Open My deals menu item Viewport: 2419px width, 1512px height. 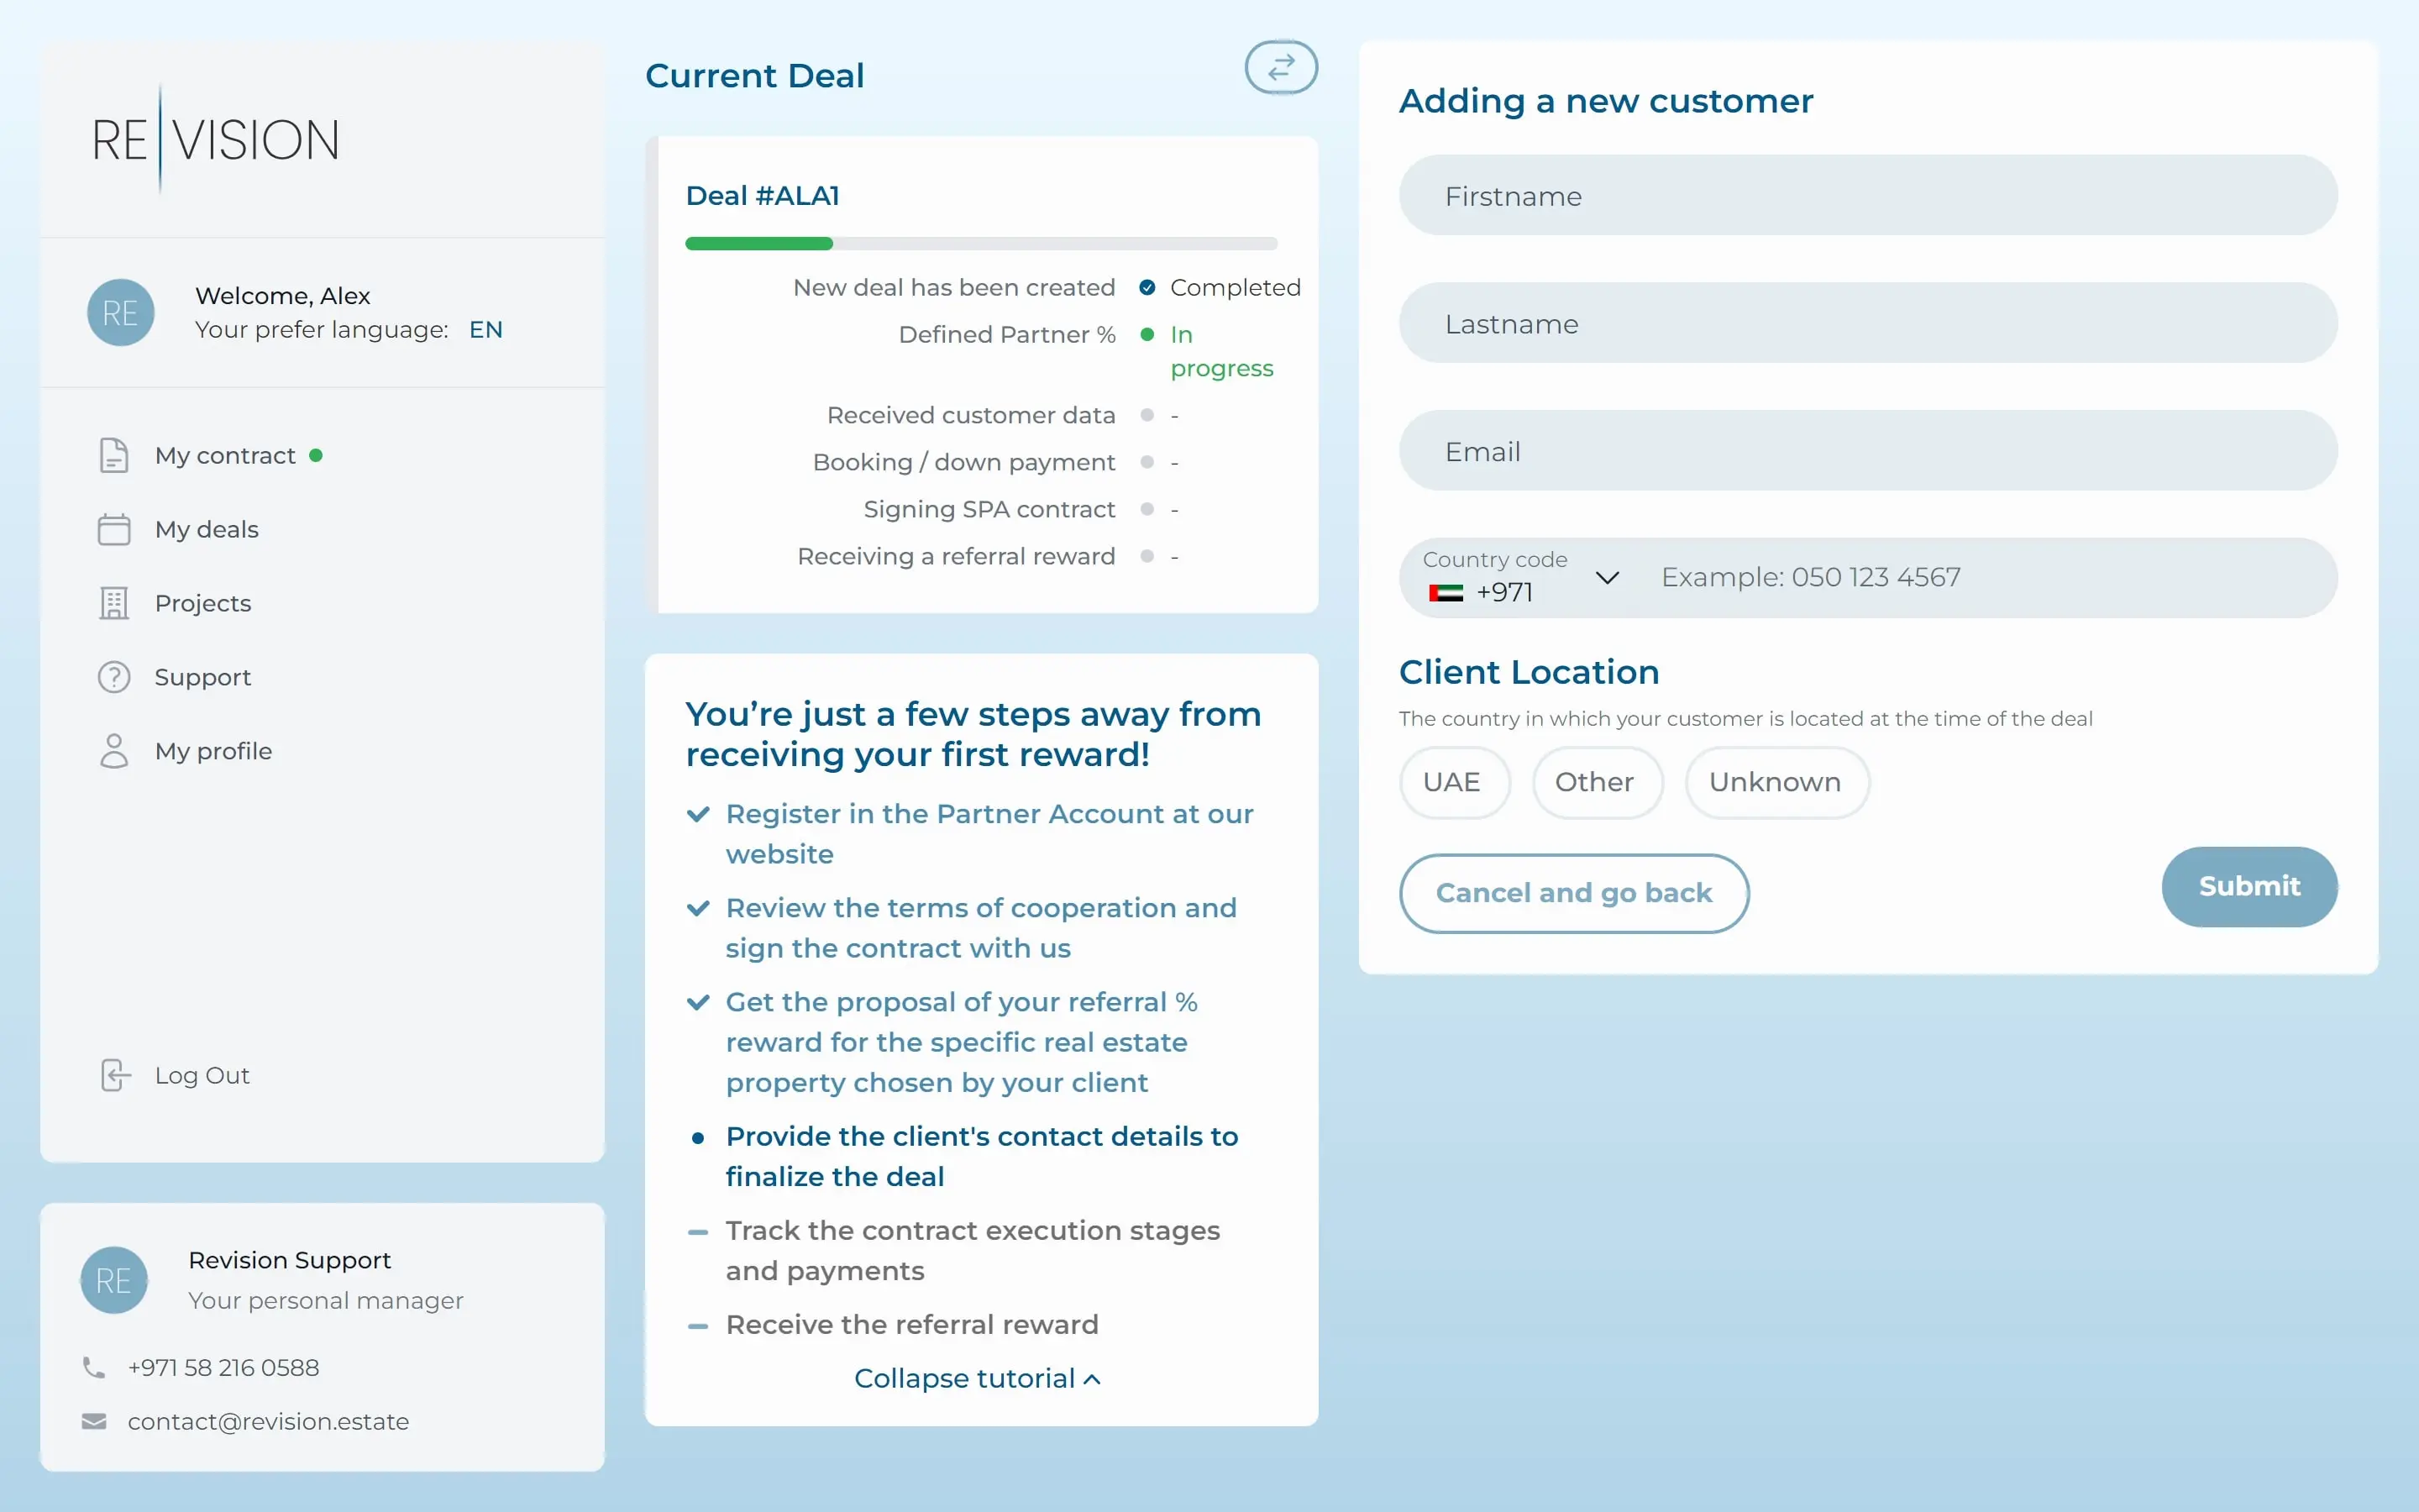tap(207, 529)
